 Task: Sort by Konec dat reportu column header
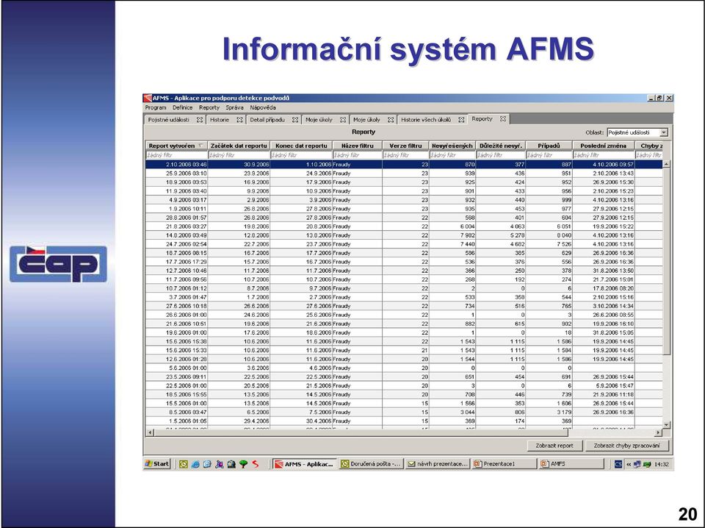tap(301, 146)
